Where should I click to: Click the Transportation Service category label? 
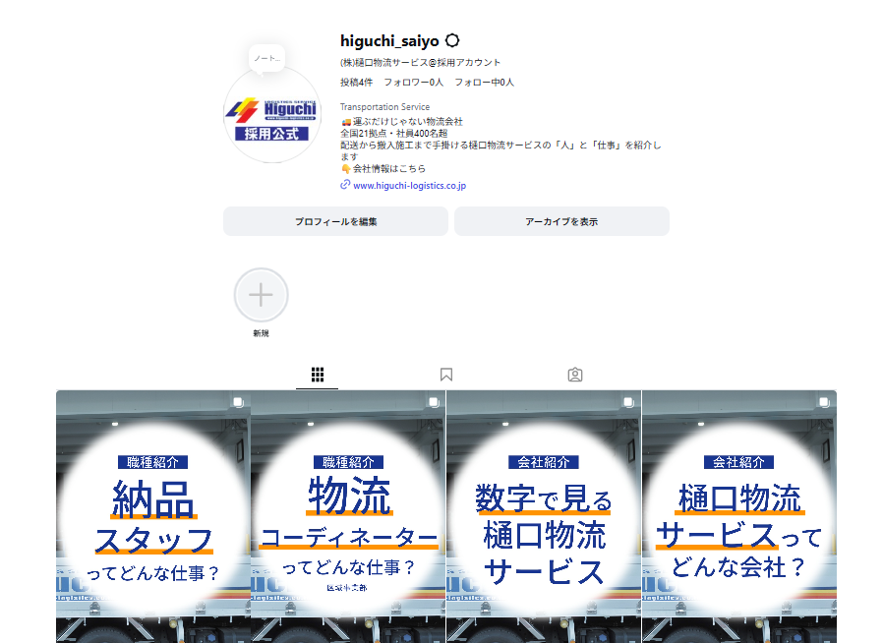pos(384,106)
